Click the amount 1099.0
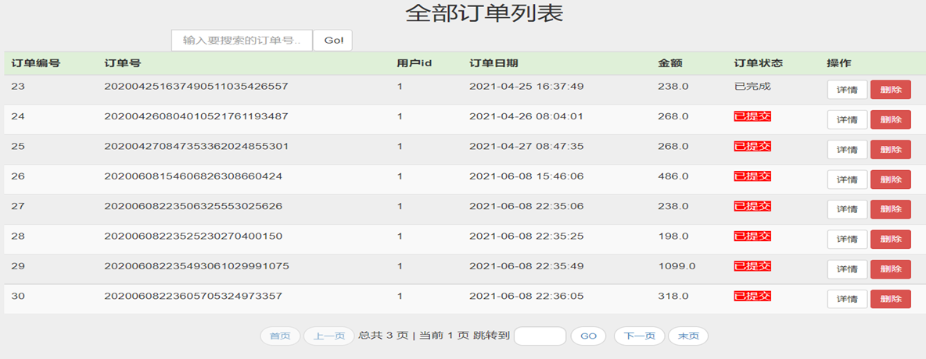This screenshot has width=926, height=359. pyautogui.click(x=677, y=266)
